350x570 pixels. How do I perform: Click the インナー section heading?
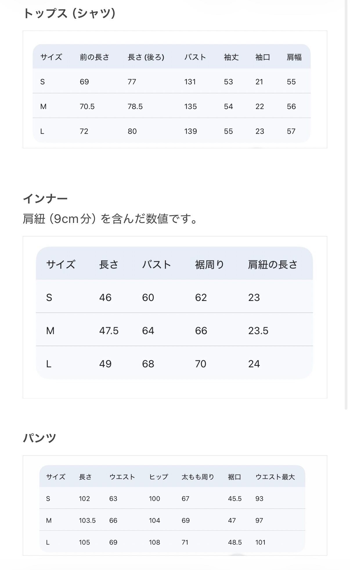pos(45,199)
